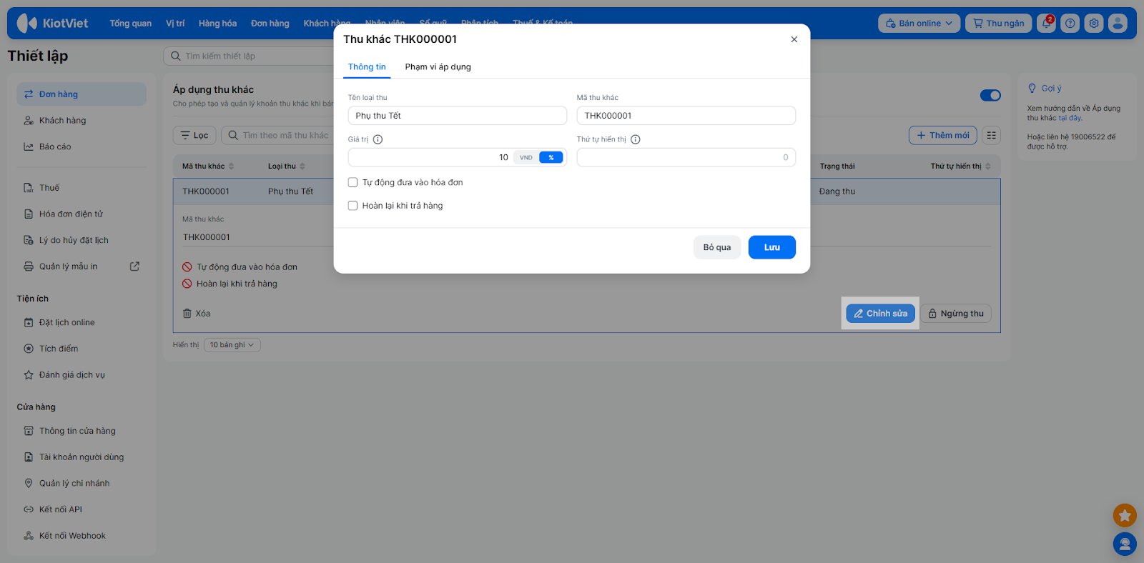Focus the Tên loại thu field
Image resolution: width=1144 pixels, height=563 pixels.
pyautogui.click(x=458, y=116)
